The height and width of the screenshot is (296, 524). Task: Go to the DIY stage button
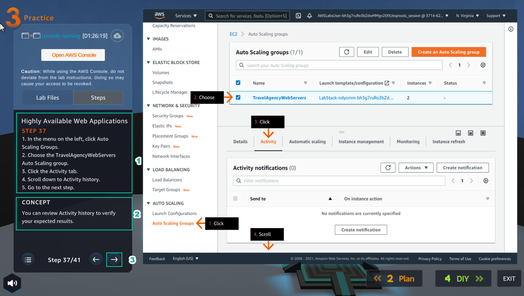pyautogui.click(x=463, y=279)
